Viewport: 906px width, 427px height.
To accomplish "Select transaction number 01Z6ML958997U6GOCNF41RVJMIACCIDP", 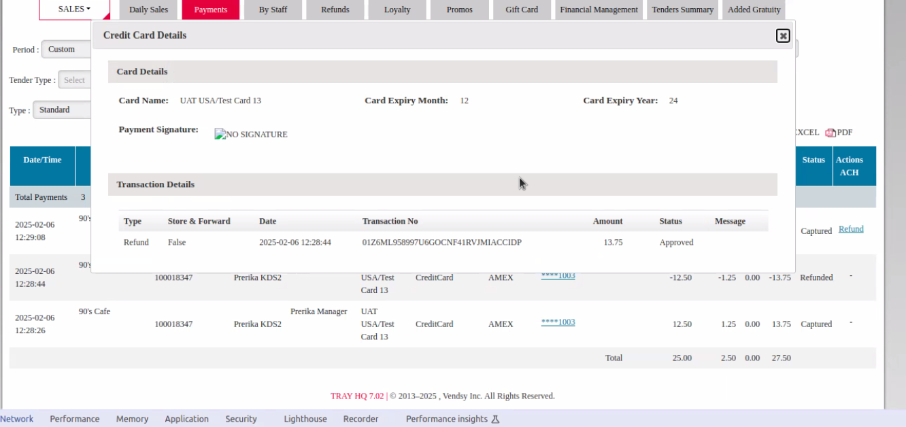I will (441, 242).
